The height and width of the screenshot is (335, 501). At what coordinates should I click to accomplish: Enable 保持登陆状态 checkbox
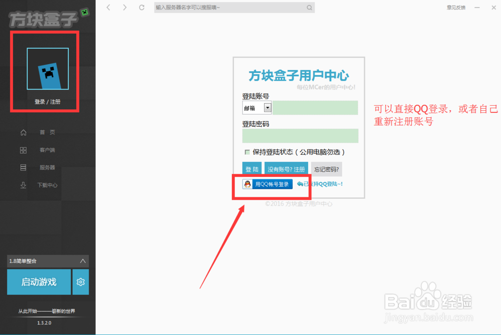click(x=247, y=152)
